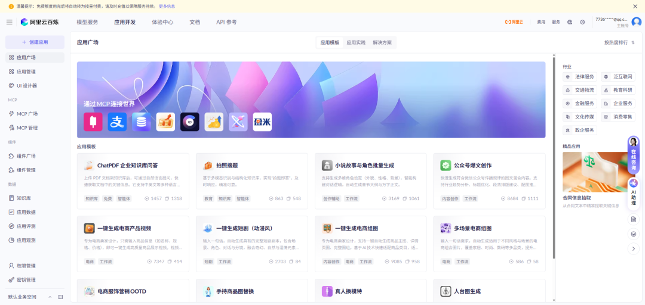Viewport: 645px width, 305px height.
Task: Filter by 企业服务 industry tag
Action: (618, 104)
